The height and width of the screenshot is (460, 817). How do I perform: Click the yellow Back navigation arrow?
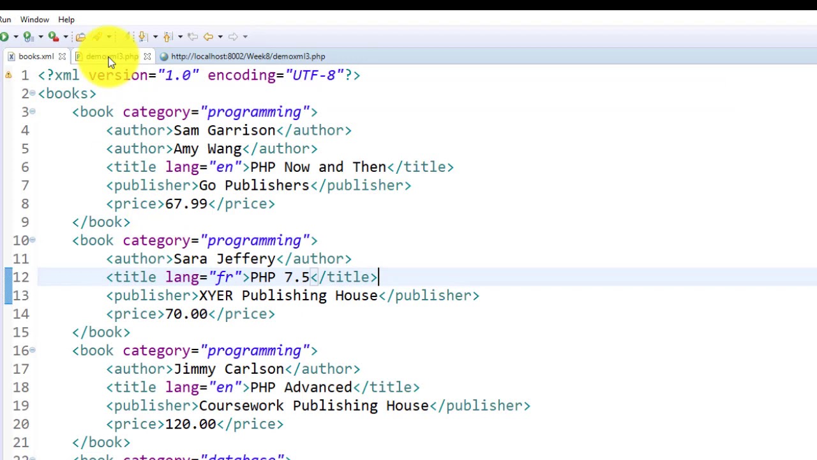208,36
